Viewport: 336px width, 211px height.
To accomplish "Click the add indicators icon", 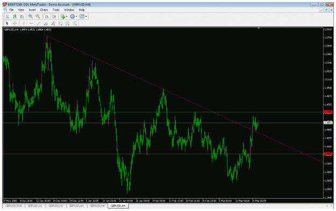I will (63, 17).
